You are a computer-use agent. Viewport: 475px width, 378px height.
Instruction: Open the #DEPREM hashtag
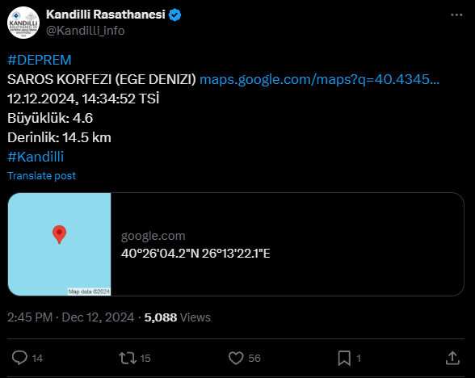pyautogui.click(x=40, y=60)
